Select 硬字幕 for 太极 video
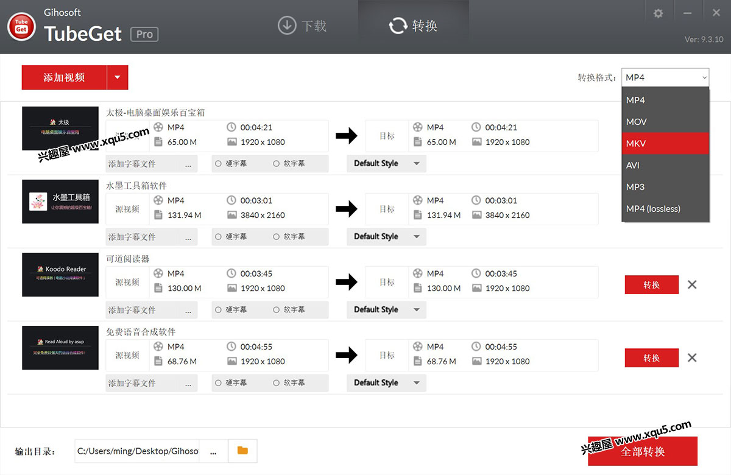Screen dimensions: 731x475 [x=231, y=163]
